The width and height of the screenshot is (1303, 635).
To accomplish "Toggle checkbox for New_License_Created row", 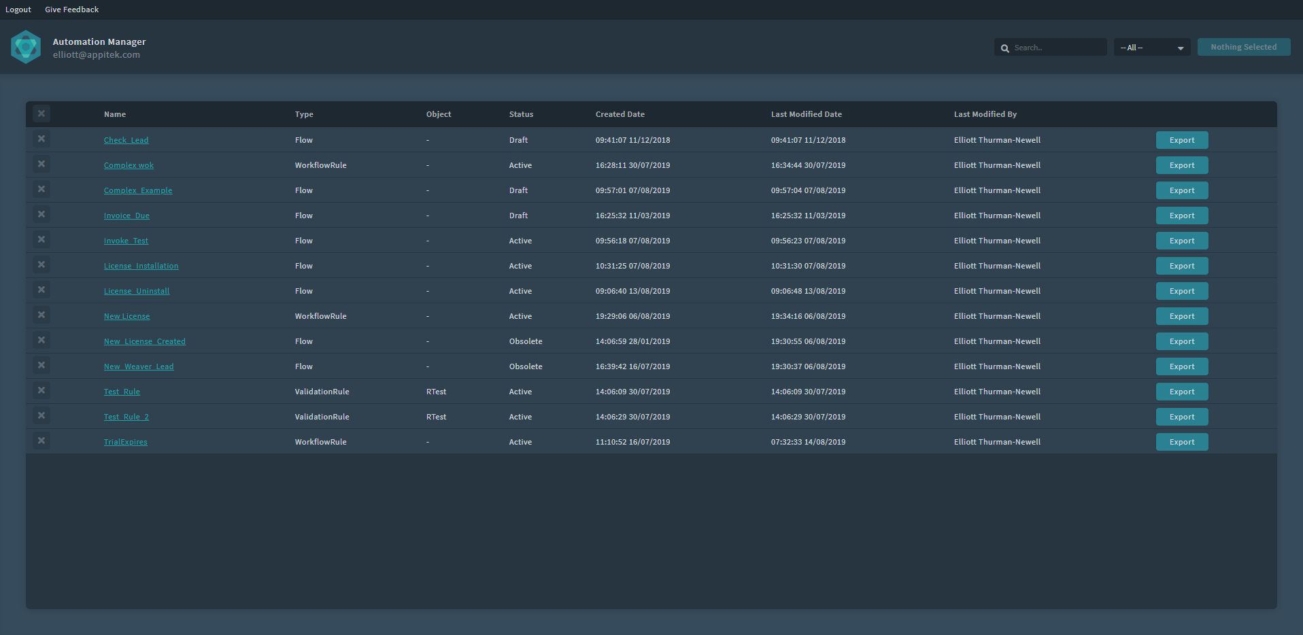I will click(41, 340).
